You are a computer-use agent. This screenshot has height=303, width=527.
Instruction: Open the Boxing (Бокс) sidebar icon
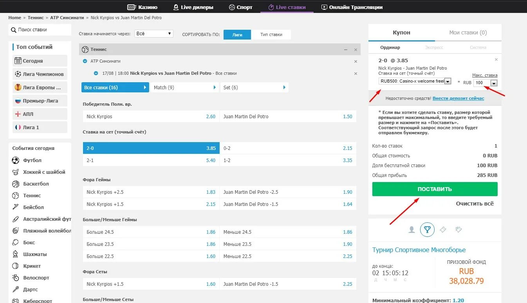[16, 242]
